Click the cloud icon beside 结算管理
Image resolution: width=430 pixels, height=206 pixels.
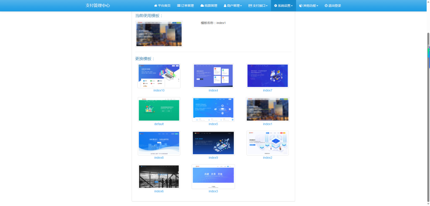point(202,5)
